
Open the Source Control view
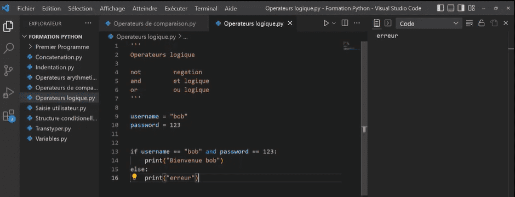(8, 70)
